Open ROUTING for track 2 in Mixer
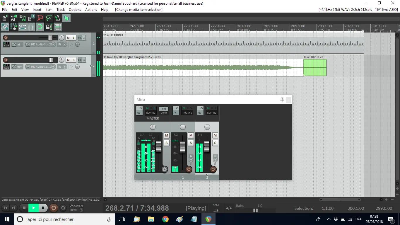This screenshot has height=225, width=400. pos(211,110)
